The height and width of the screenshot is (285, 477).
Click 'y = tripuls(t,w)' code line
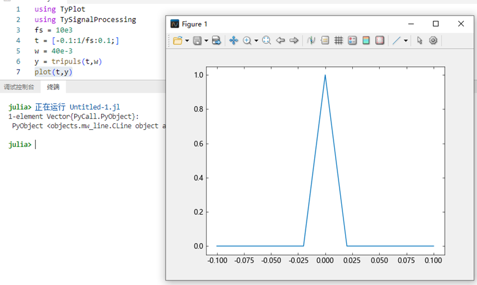tap(68, 61)
